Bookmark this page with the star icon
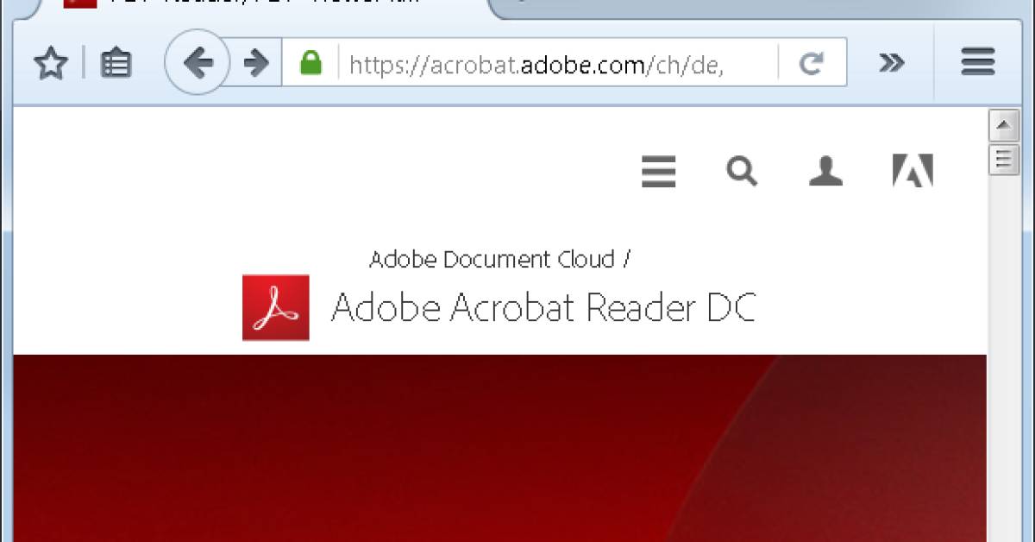Image resolution: width=1035 pixels, height=542 pixels. tap(51, 63)
